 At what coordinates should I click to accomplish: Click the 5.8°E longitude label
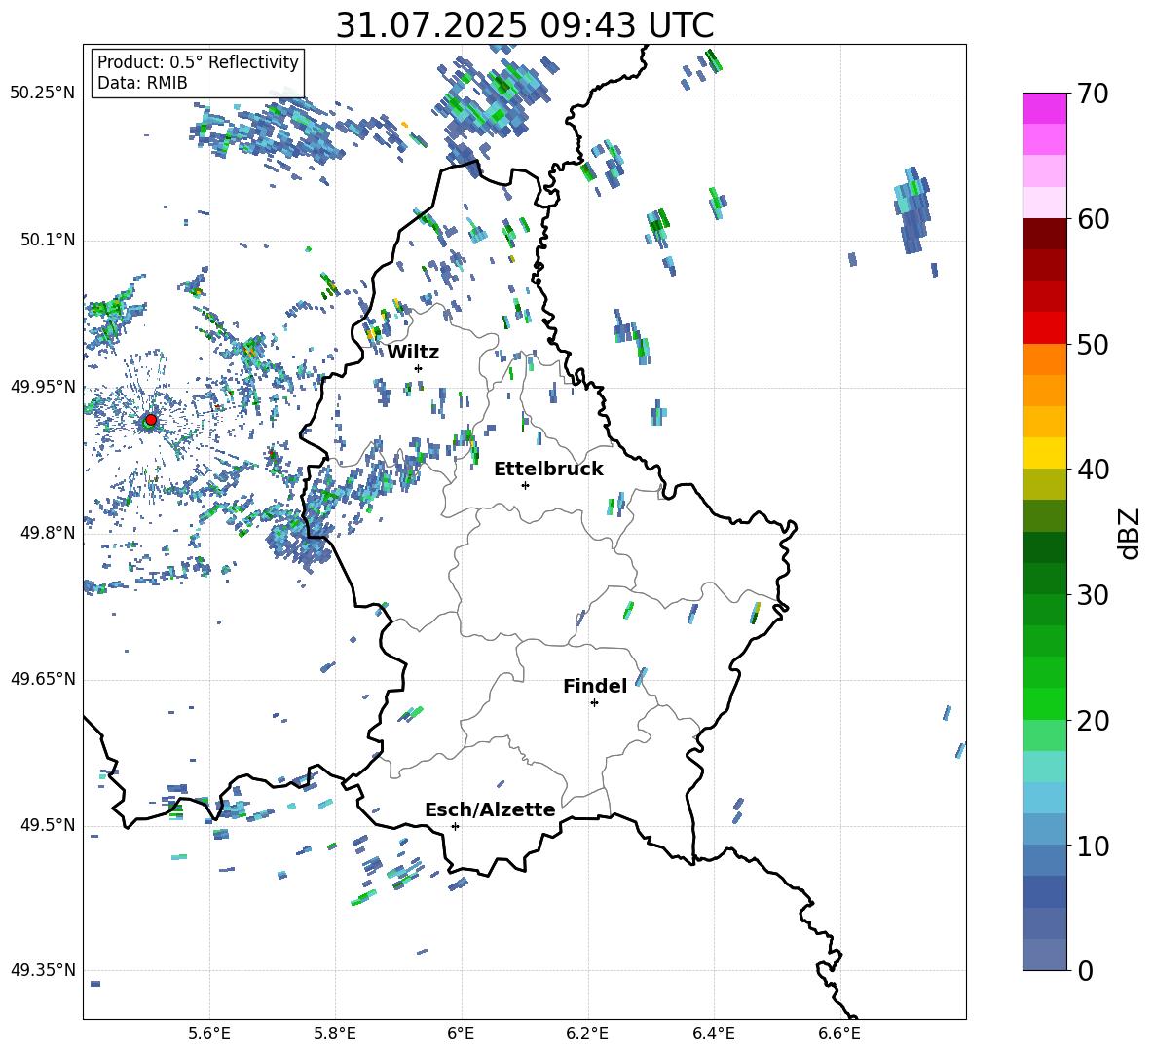tap(335, 1034)
